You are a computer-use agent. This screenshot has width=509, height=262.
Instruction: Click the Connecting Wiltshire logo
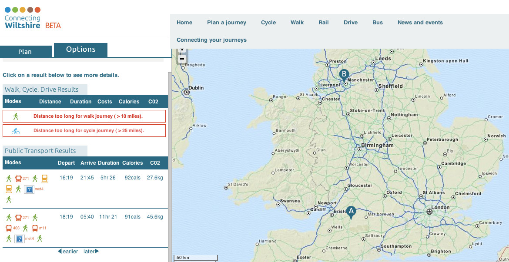[x=33, y=18]
